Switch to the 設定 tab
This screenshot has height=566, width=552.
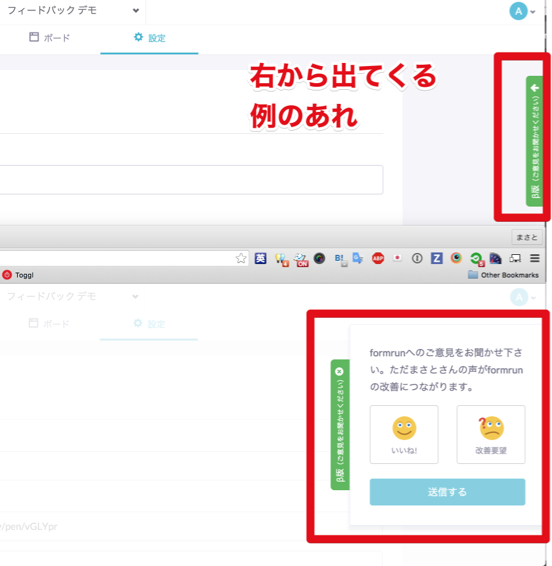pyautogui.click(x=151, y=38)
